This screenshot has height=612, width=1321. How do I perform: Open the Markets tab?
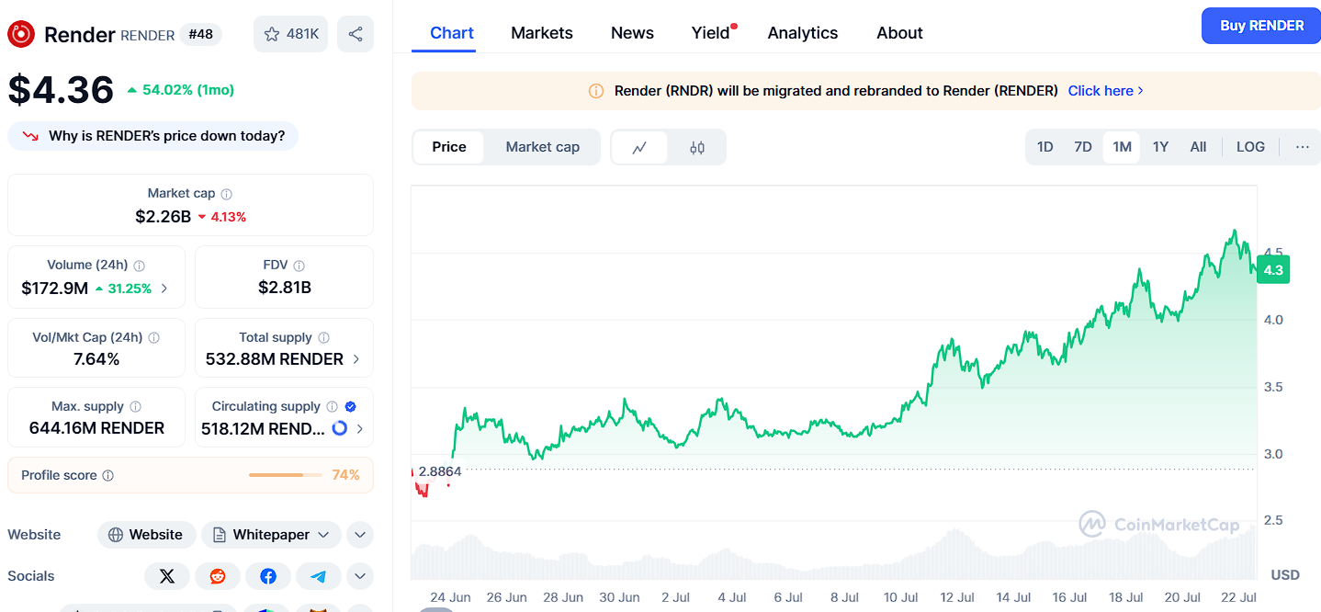(x=542, y=33)
